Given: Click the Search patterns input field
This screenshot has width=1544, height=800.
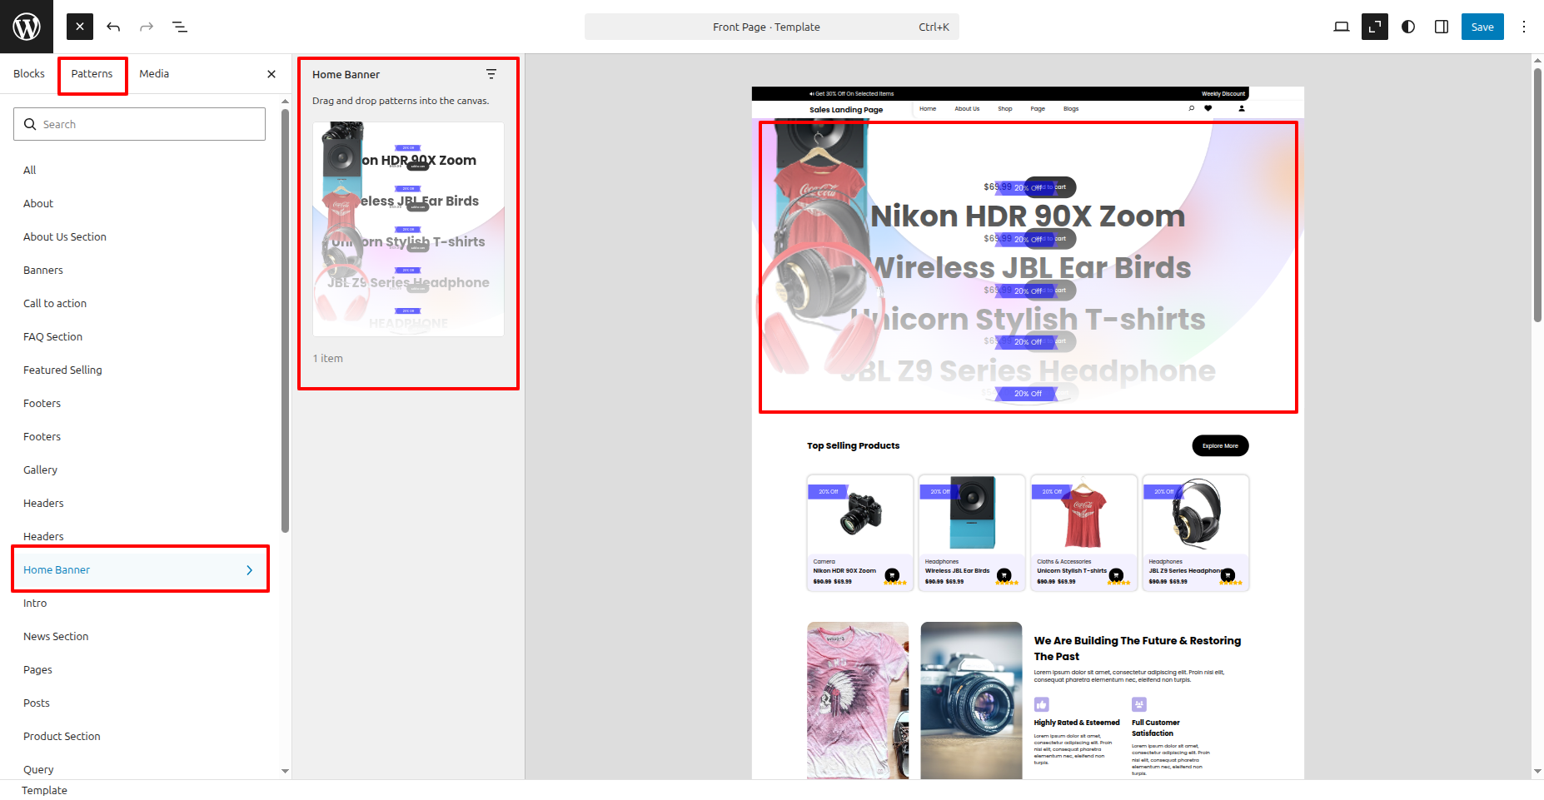Looking at the screenshot, I should (140, 124).
